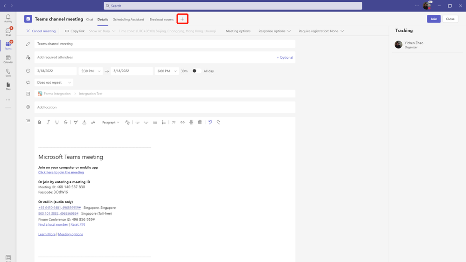The height and width of the screenshot is (262, 466).
Task: Change font size
Action: pos(93,122)
